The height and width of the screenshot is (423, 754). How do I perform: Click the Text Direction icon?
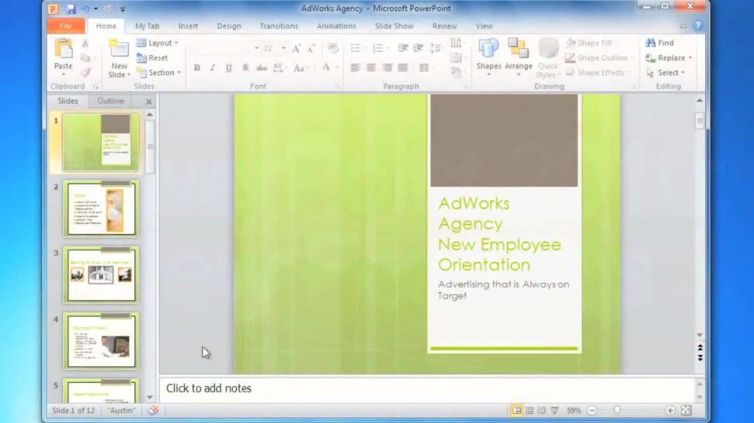pyautogui.click(x=456, y=43)
